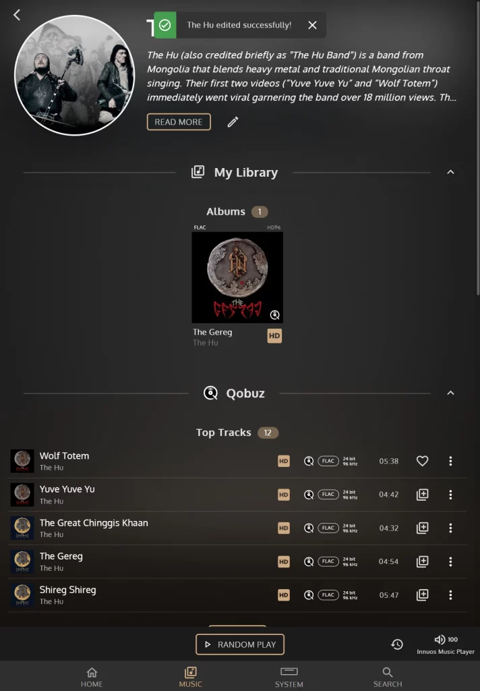Image resolution: width=480 pixels, height=691 pixels.
Task: Collapse the My Library section
Action: tap(450, 172)
